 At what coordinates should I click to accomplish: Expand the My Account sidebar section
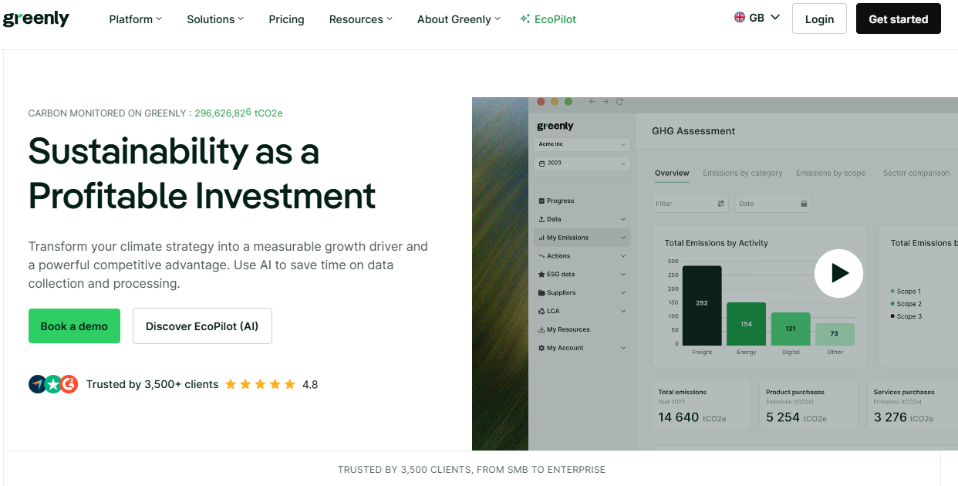[x=582, y=348]
